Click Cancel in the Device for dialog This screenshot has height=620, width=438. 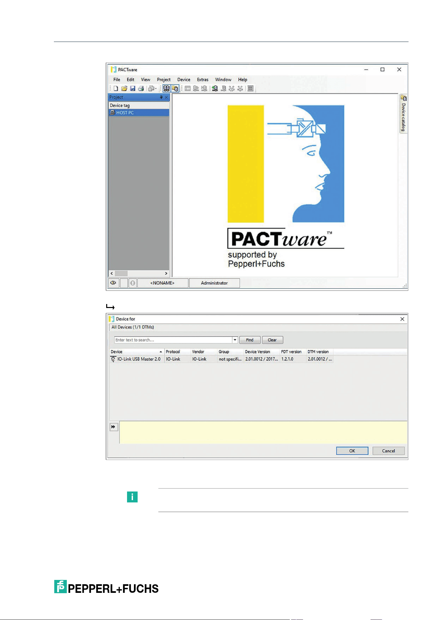(389, 451)
